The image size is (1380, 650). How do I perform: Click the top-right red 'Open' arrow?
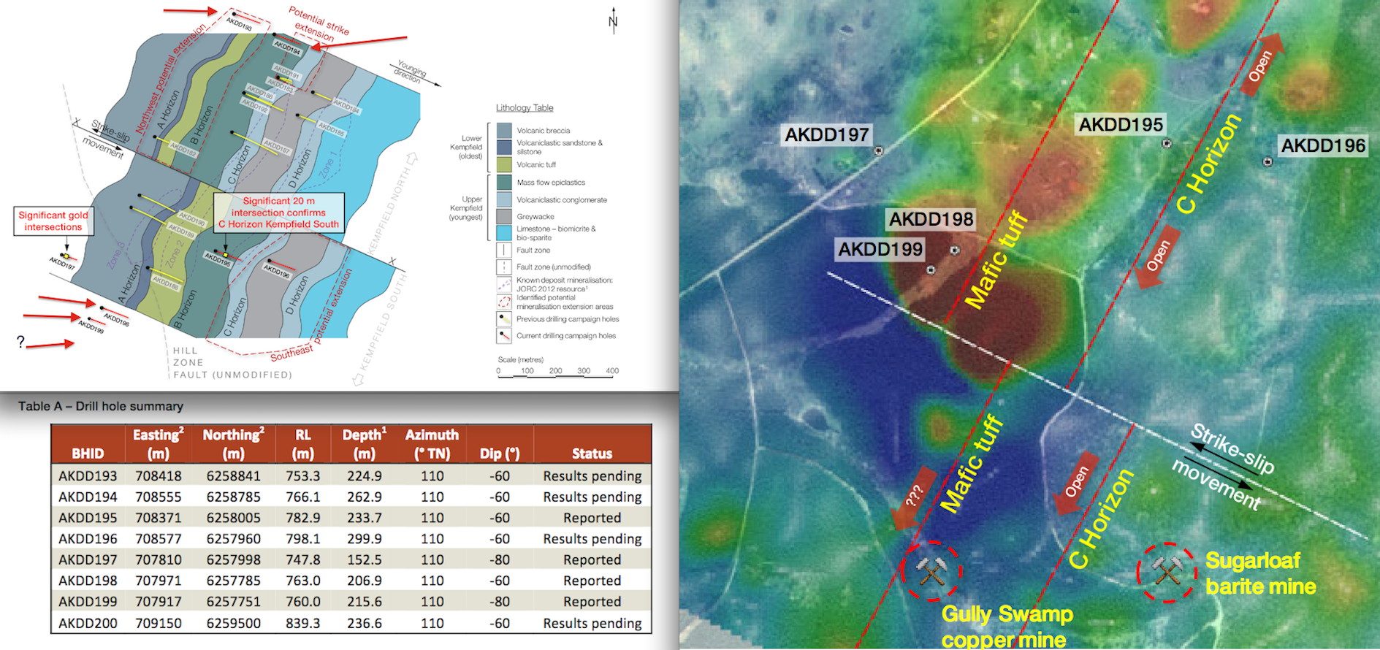(1264, 64)
